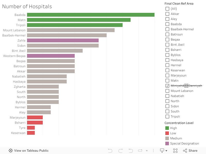Screen dimensions: 206x154
Task: Expand the redo history dropdown chevron
Action: [147, 151]
